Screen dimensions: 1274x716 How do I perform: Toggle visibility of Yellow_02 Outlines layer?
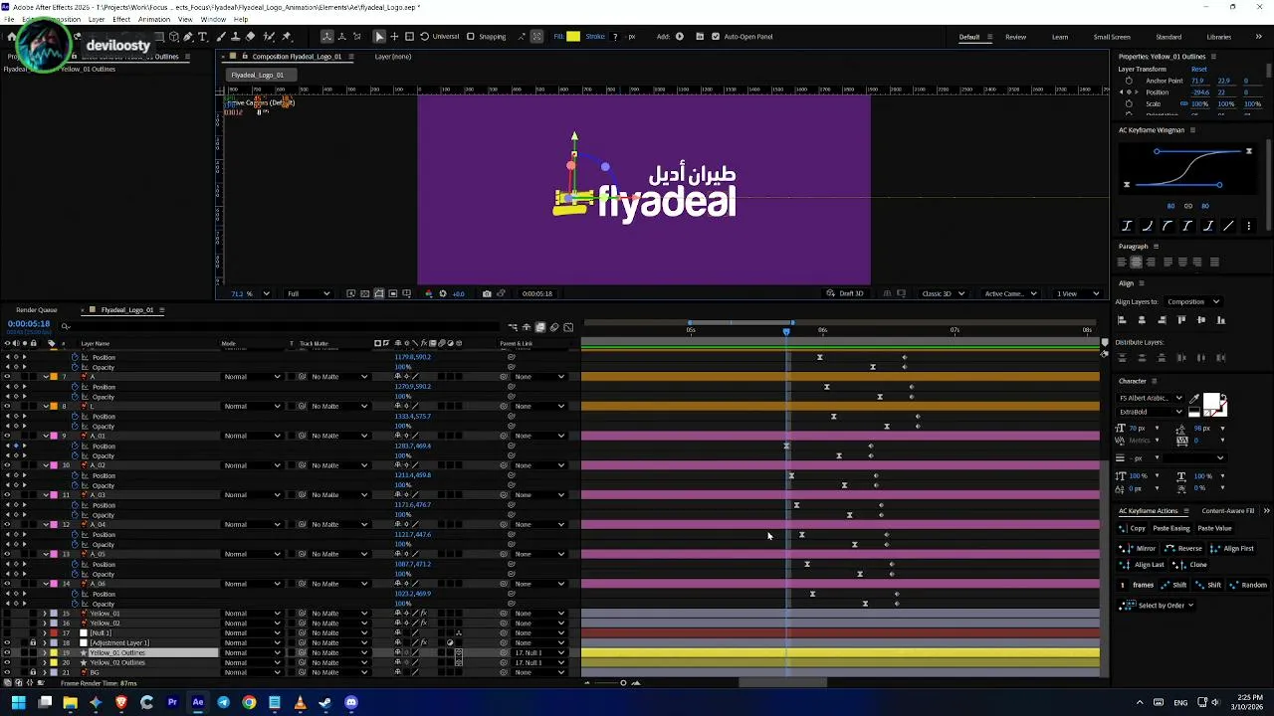click(7, 662)
